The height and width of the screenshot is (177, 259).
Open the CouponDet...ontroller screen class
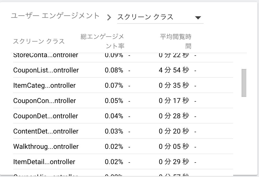[x=45, y=116]
